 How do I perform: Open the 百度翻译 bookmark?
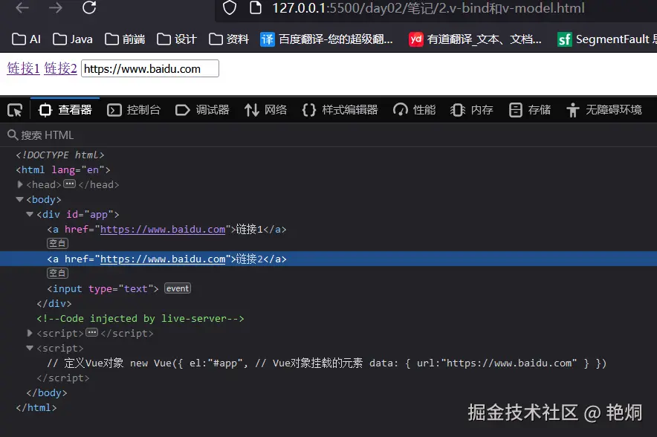pos(327,39)
